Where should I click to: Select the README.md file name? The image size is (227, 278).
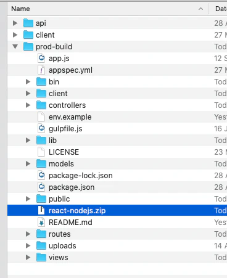pos(70,223)
